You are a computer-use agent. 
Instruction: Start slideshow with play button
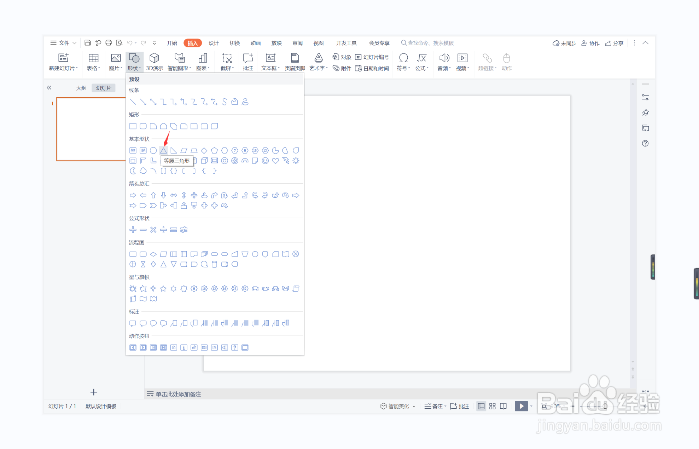point(521,406)
